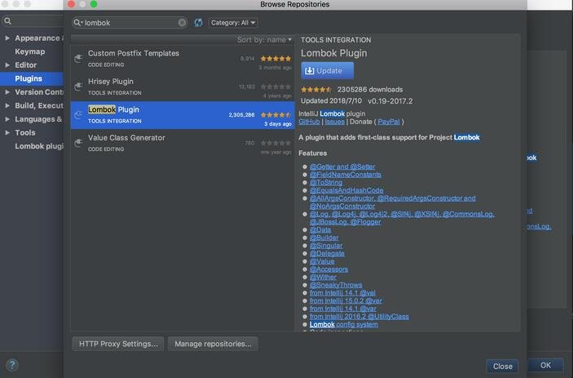Open HTTP Proxy Settings
This screenshot has width=574, height=378.
click(x=118, y=344)
